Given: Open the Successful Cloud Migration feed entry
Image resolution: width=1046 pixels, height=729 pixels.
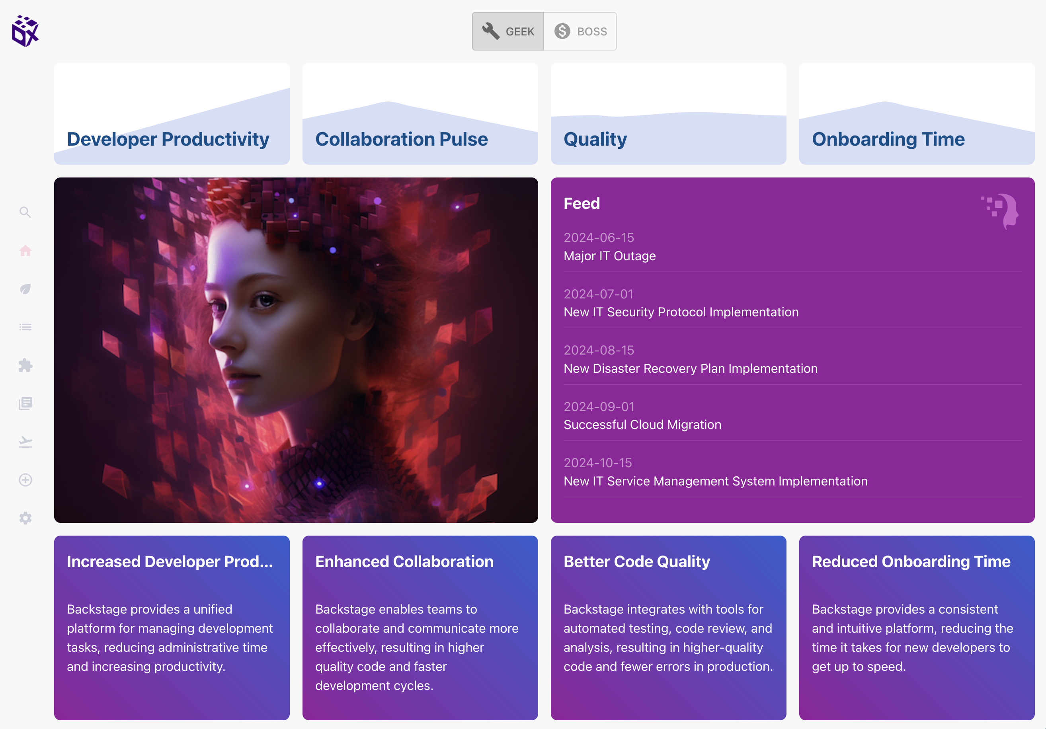Looking at the screenshot, I should pos(642,424).
